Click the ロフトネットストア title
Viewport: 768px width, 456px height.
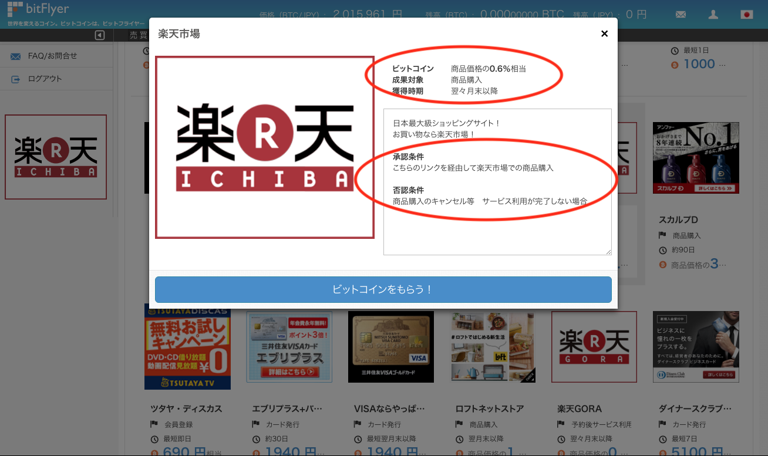click(x=490, y=408)
